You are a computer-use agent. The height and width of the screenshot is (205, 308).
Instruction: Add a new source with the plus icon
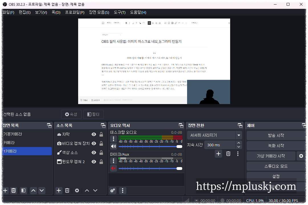pos(59,190)
